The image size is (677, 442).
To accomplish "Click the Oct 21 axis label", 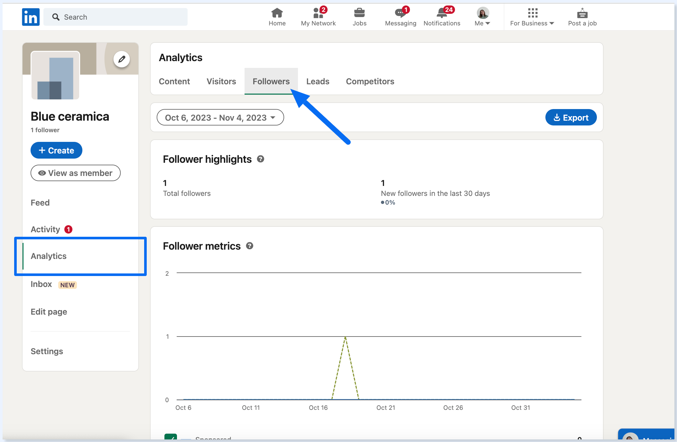I will [x=386, y=408].
